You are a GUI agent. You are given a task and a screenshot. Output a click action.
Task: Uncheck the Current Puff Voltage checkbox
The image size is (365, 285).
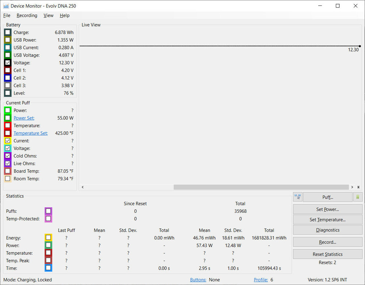pos(8,148)
